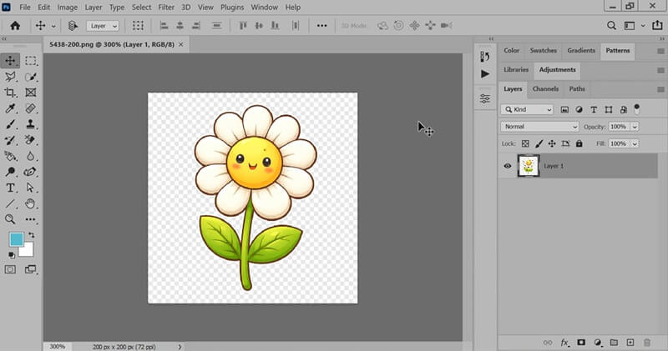Select the History Brush tool
This screenshot has height=351, width=668.
click(x=10, y=140)
